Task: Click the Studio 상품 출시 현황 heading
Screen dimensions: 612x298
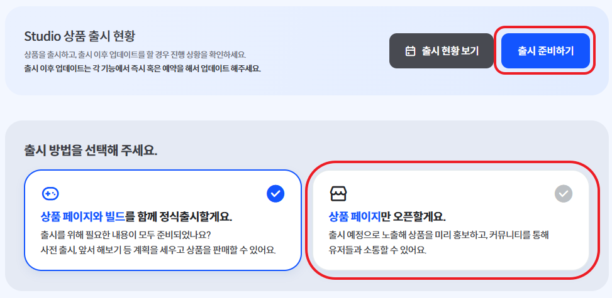Action: pyautogui.click(x=80, y=36)
